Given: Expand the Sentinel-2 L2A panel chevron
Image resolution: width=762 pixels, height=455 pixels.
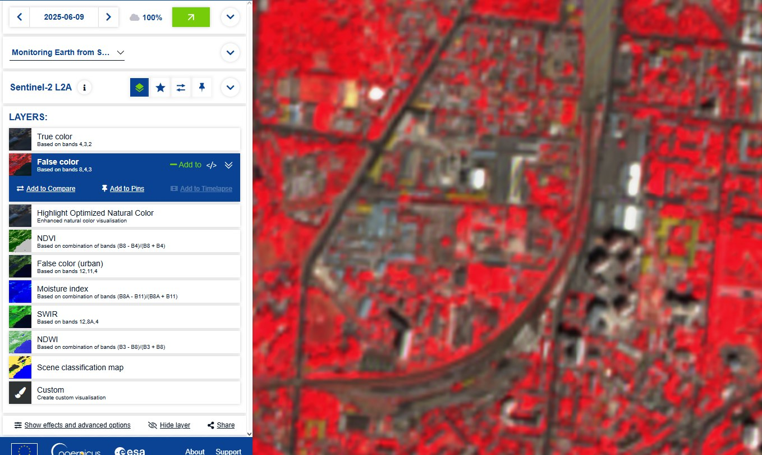Looking at the screenshot, I should (x=230, y=88).
